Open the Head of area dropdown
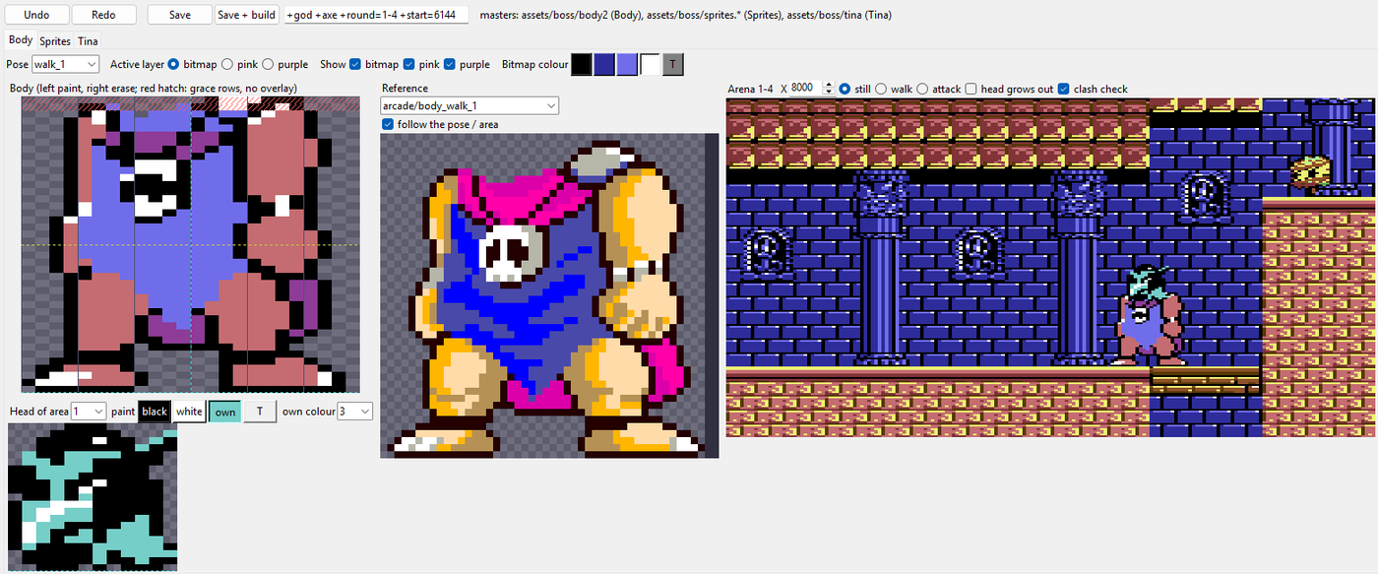1378x574 pixels. point(88,412)
